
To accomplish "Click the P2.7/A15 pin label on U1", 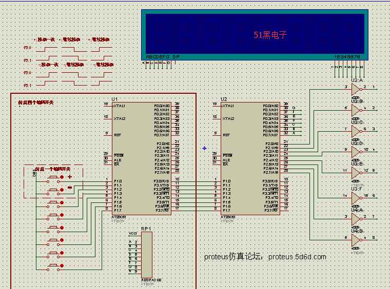I will (x=162, y=173).
